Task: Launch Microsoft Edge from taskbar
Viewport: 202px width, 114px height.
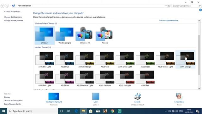Action: [x=76, y=111]
